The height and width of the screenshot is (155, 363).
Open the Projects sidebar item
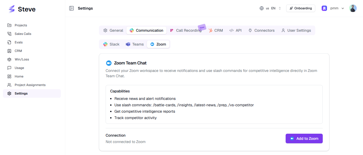(32, 25)
